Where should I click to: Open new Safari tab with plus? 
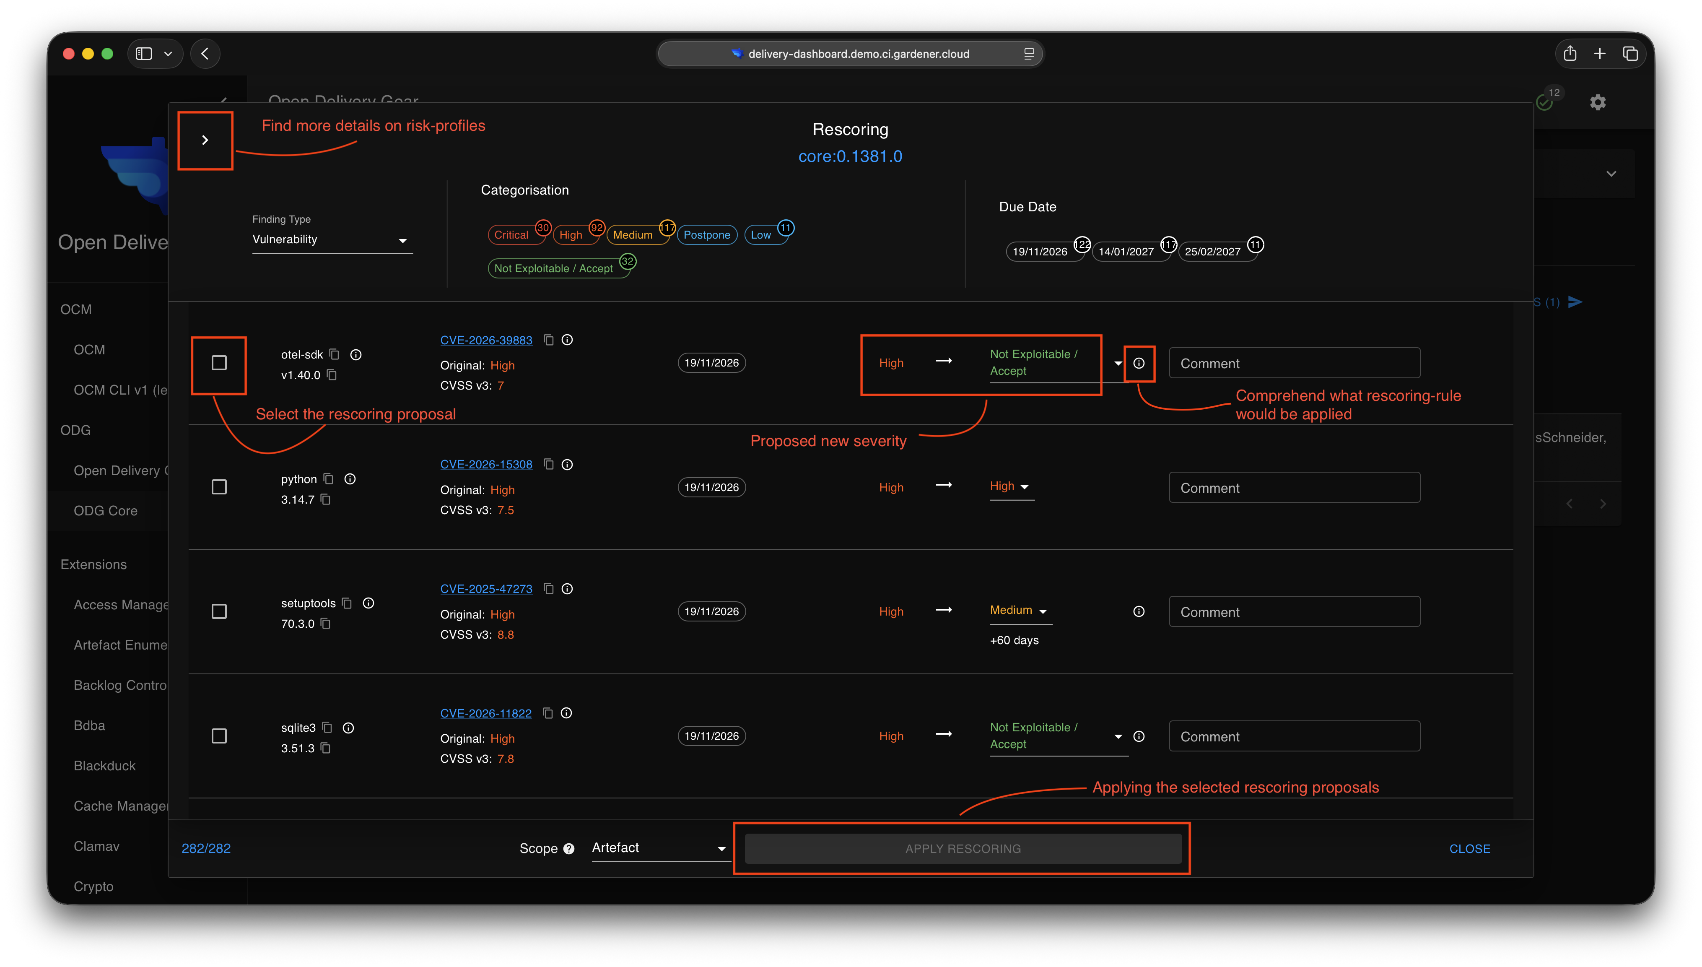pos(1599,54)
